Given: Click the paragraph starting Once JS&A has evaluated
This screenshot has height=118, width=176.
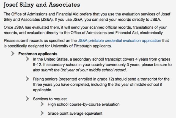Looking at the screenshot, I should [x=85, y=30].
